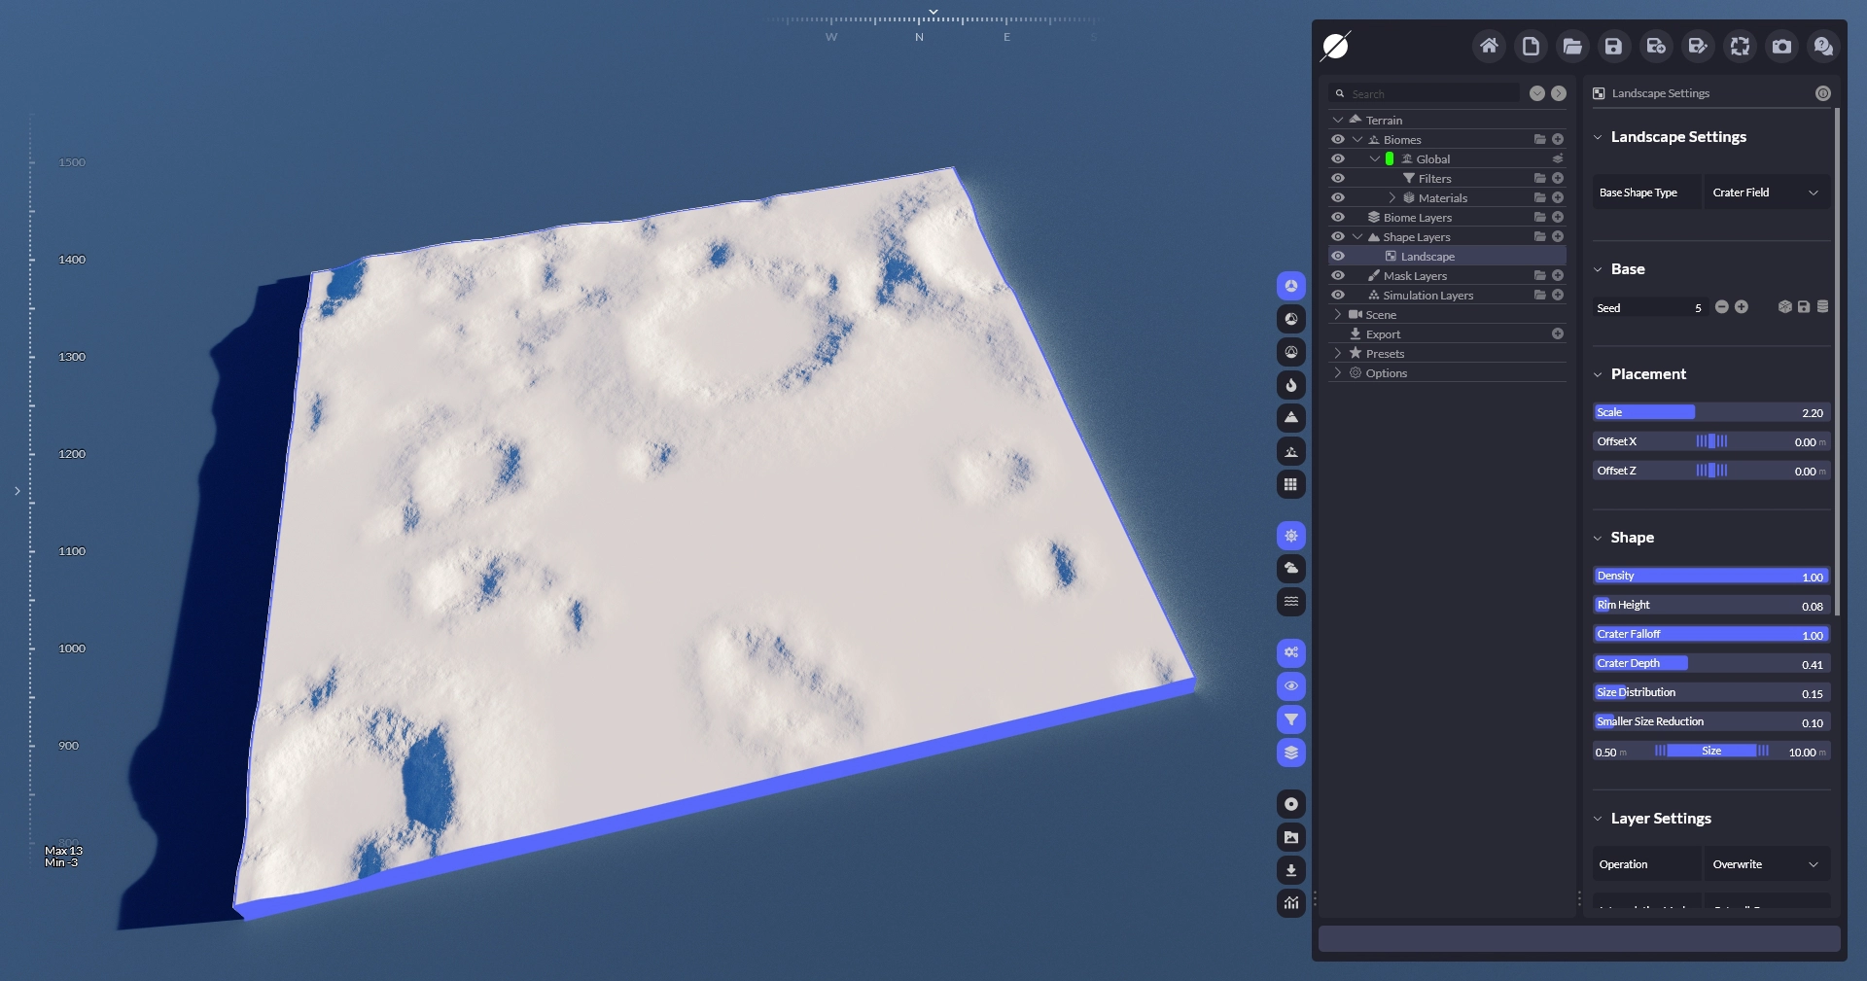Click the water waves icon in viewport sidebar

click(1290, 602)
